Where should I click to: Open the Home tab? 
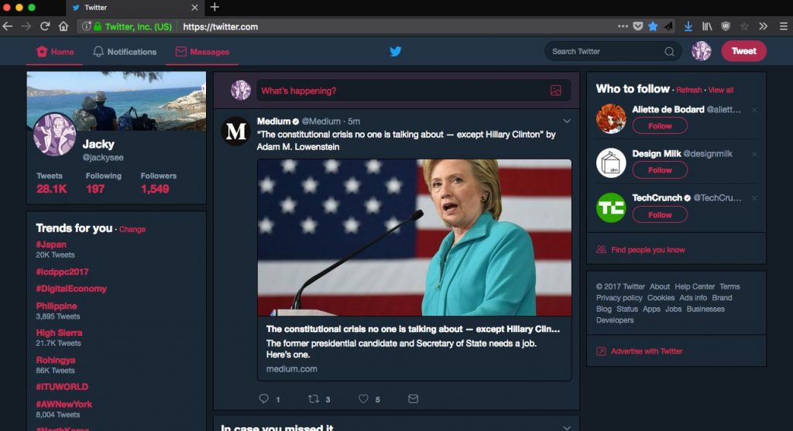pos(55,52)
